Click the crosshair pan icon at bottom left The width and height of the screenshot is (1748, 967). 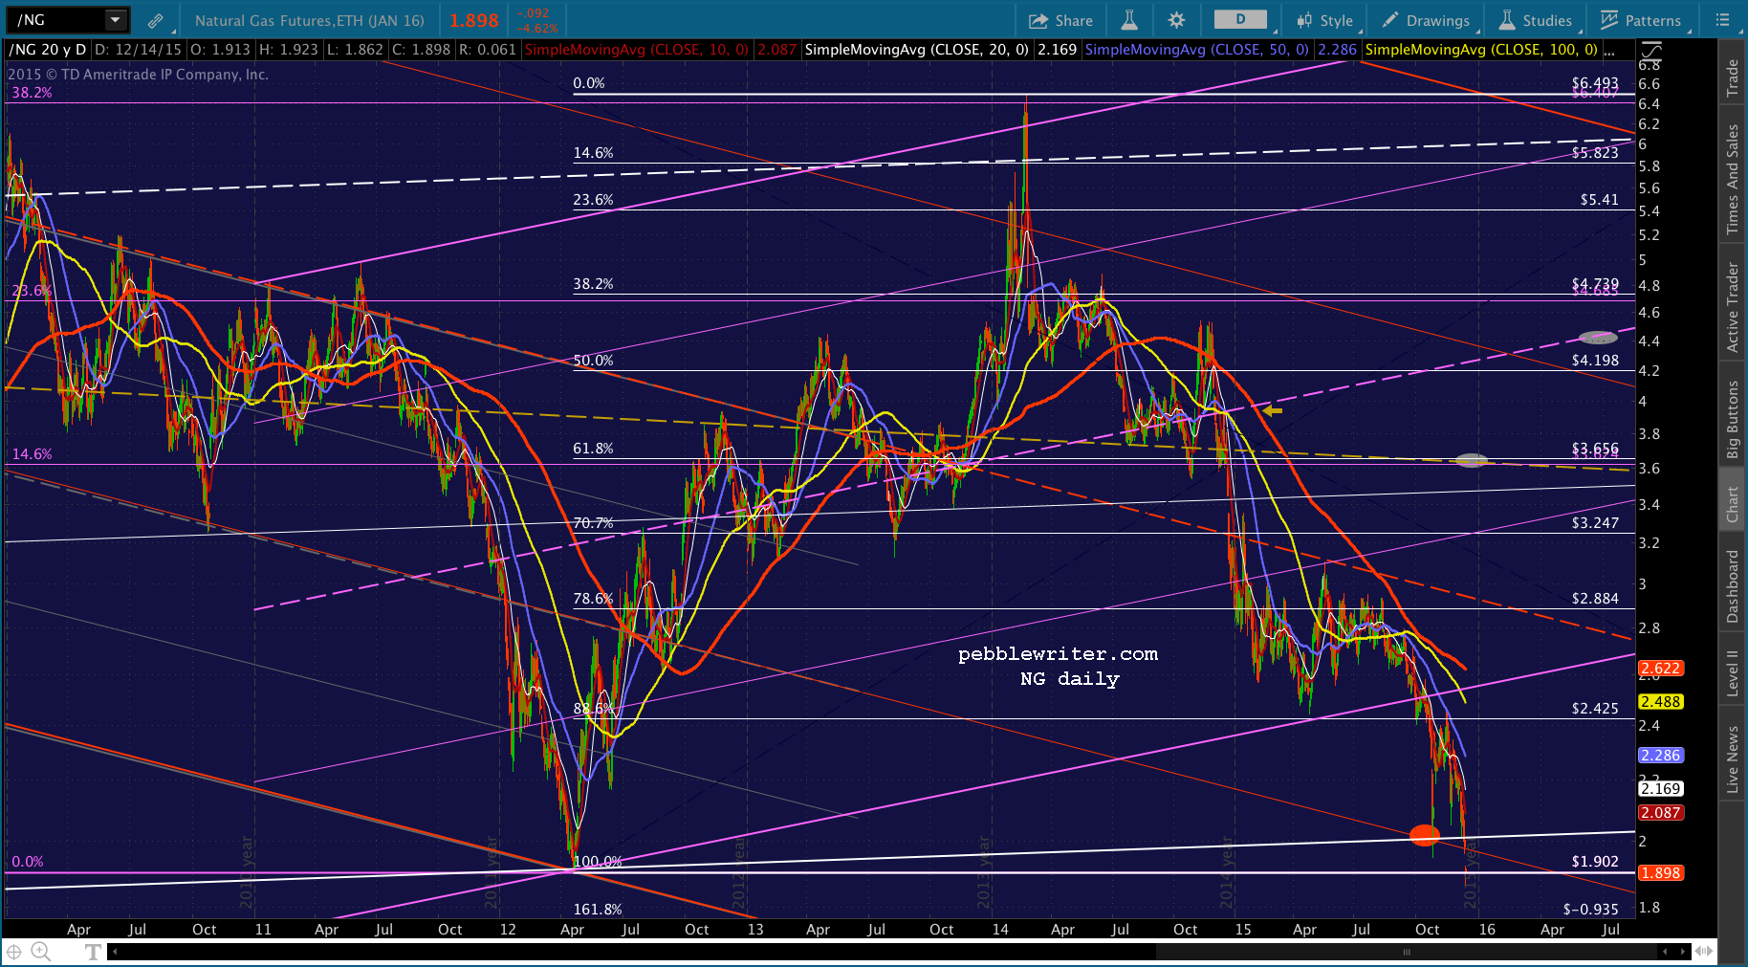(14, 951)
